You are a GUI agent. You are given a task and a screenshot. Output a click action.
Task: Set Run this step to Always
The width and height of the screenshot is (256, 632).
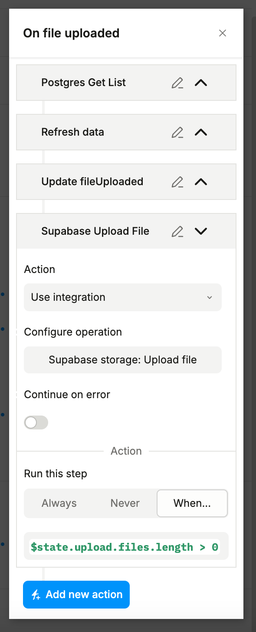tap(59, 503)
